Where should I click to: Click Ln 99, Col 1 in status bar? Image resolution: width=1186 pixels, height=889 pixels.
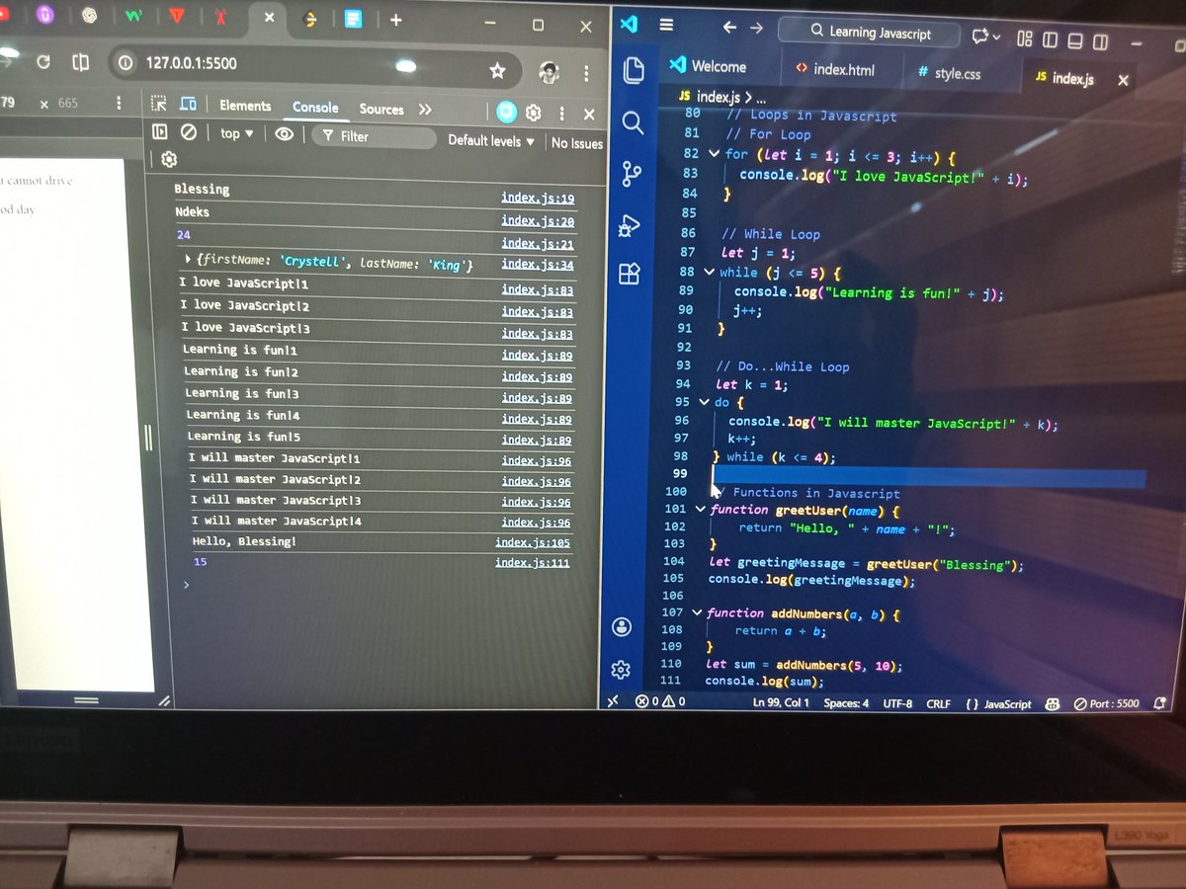pos(781,702)
